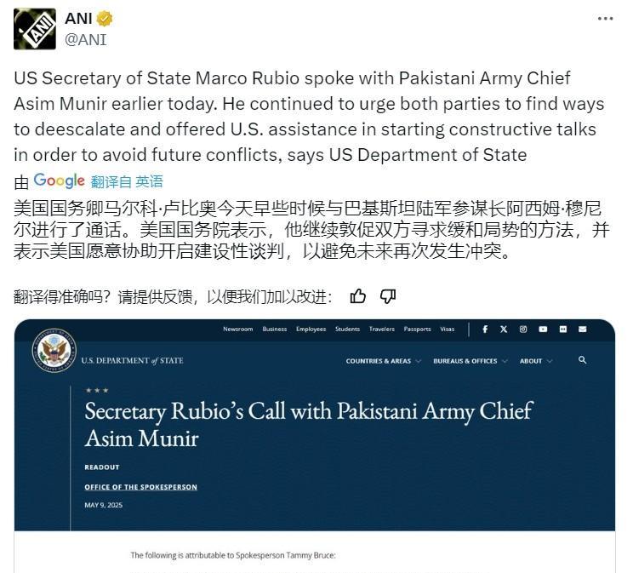
Task: Click the thumbs-down translation feedback icon
Action: [388, 296]
